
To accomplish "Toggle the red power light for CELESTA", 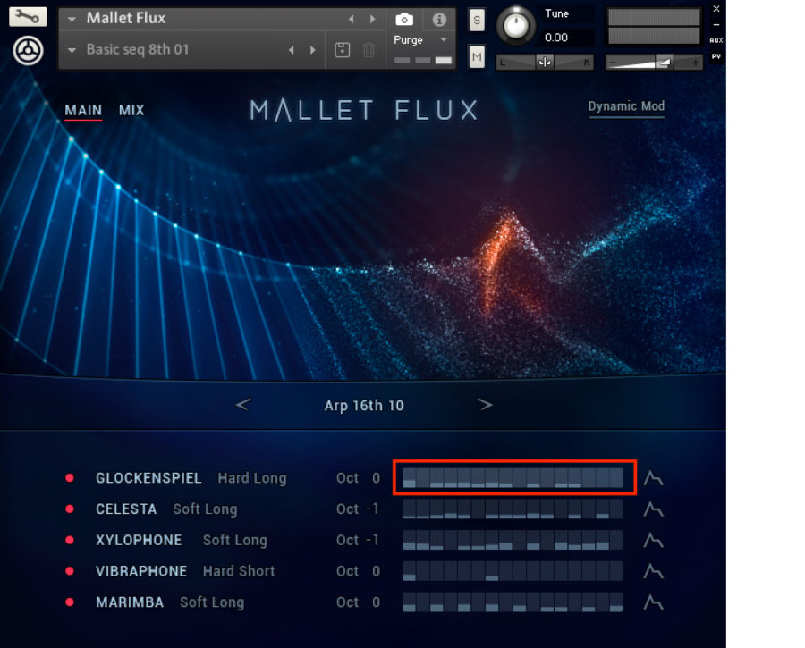I will tap(70, 509).
